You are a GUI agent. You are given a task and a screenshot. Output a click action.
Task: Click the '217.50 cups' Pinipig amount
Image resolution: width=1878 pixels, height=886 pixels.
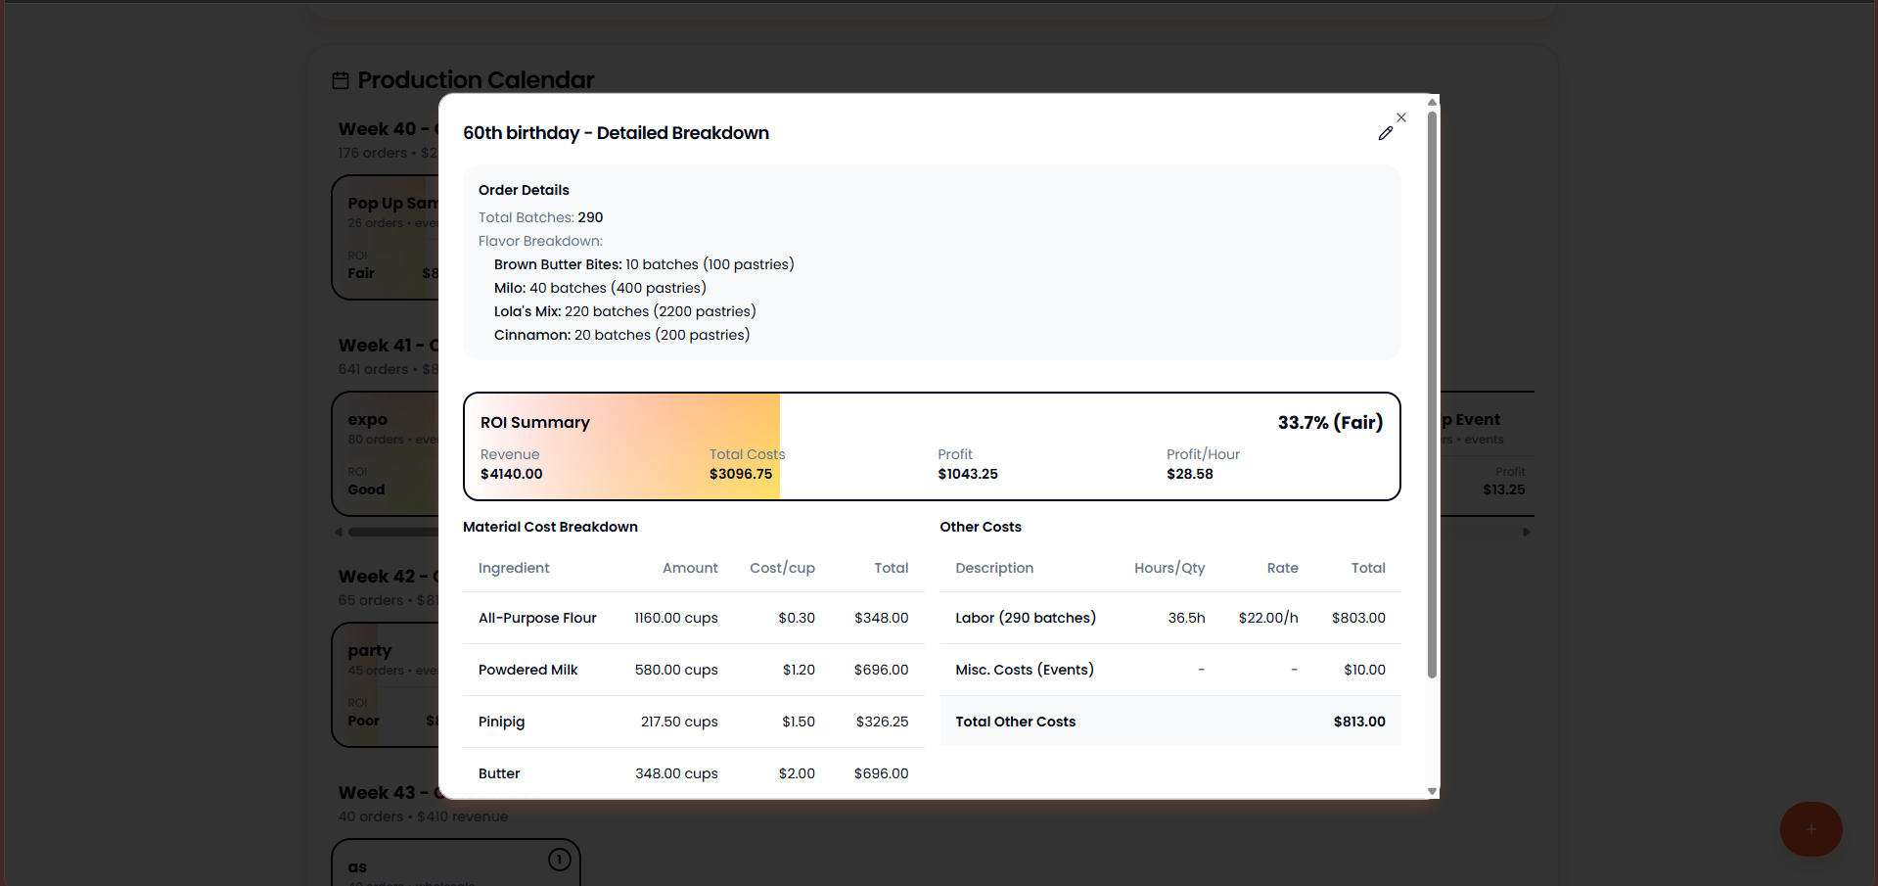pyautogui.click(x=679, y=722)
